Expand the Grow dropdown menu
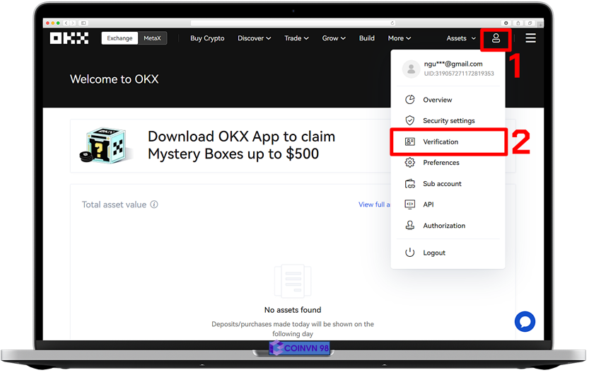 [x=334, y=38]
